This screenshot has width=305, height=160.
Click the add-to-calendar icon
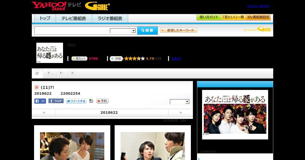[91, 101]
